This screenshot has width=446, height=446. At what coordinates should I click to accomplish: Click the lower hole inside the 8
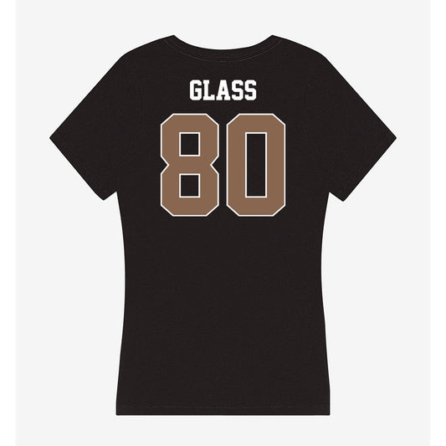(x=189, y=186)
